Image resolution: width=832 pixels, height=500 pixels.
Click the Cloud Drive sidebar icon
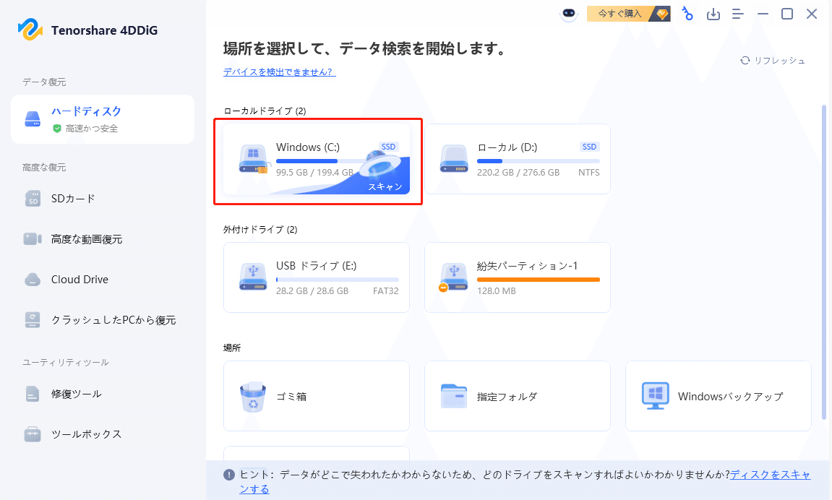click(33, 279)
